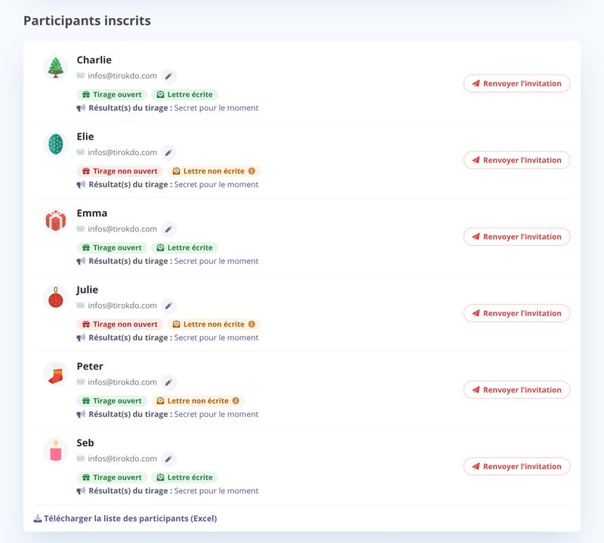Click the envelope icon beside Seb's email
This screenshot has height=543, width=604.
tap(81, 459)
